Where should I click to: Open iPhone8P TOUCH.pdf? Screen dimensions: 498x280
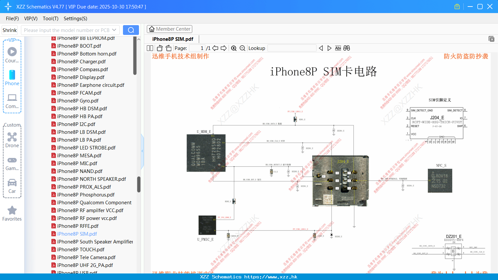pos(81,250)
